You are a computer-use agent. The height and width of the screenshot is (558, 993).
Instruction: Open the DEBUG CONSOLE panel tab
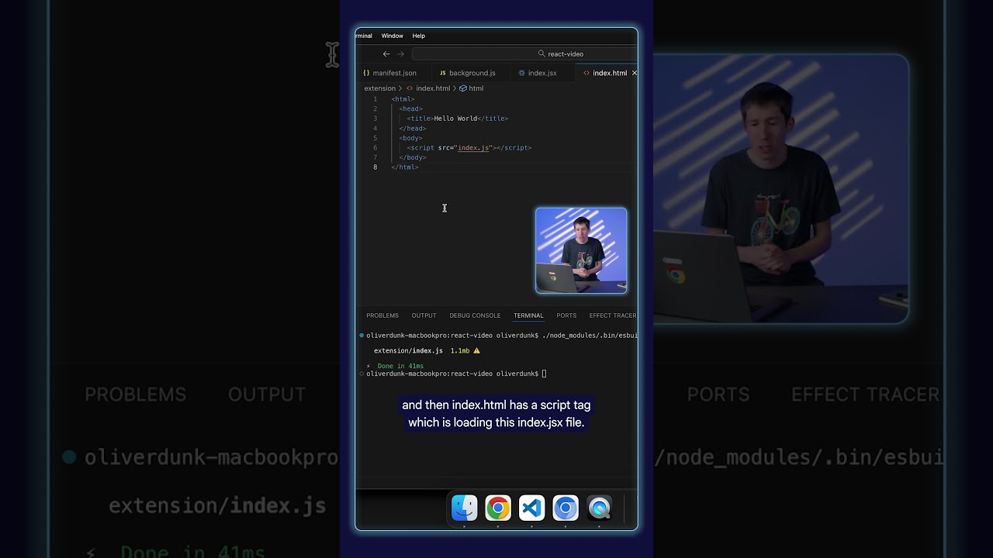(x=475, y=315)
